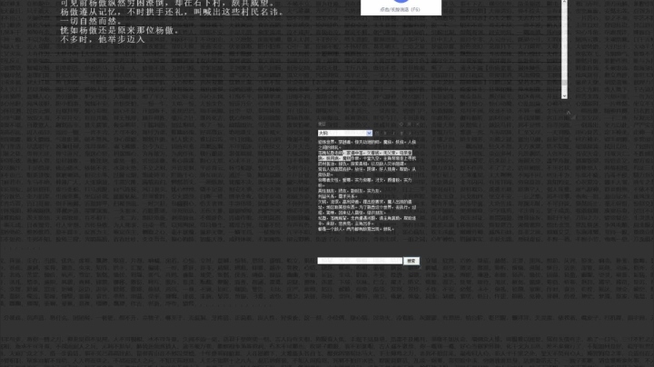The height and width of the screenshot is (367, 654).
Task: Click the scrollbar up arrow in the top text panel
Action: 564,2
